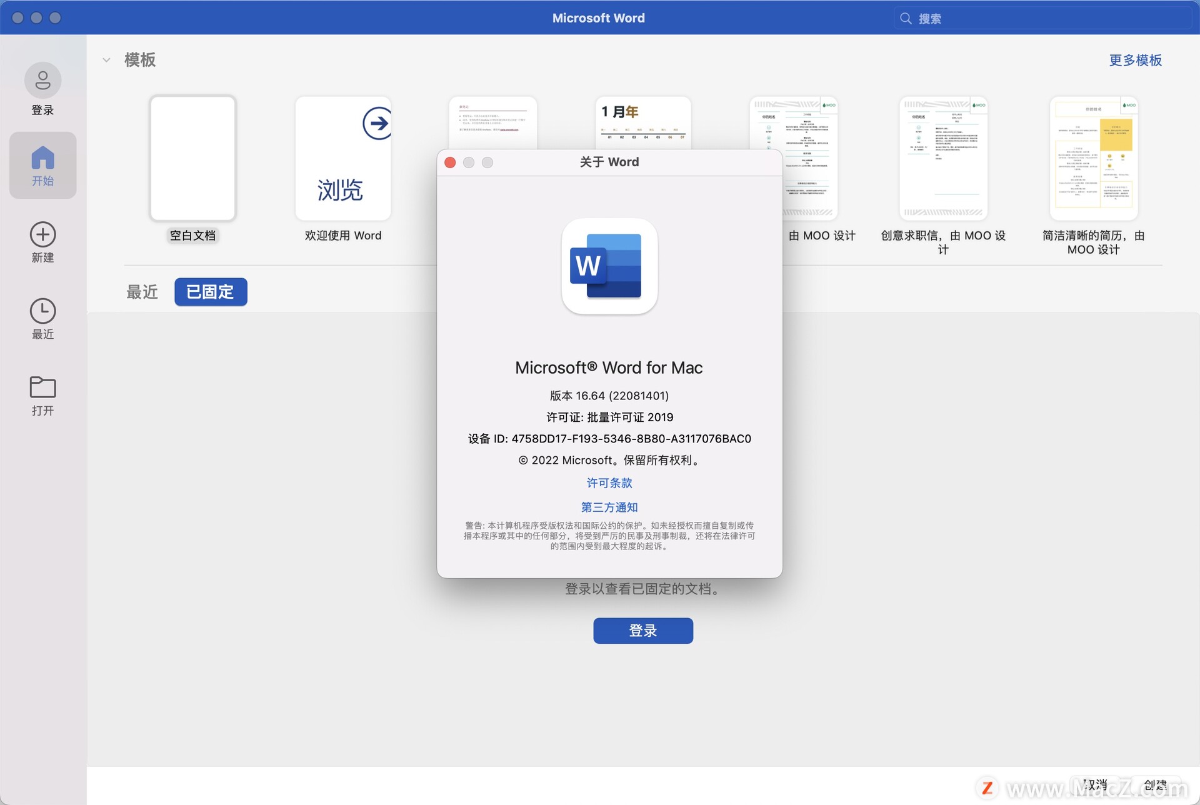Click the search magnifier icon
This screenshot has width=1200, height=805.
(x=906, y=18)
